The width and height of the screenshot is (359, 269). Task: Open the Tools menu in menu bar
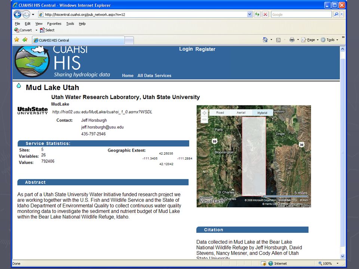[70, 24]
